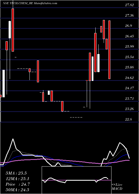
Task: Click the last tall red candlestick on the right
Action: coord(109,50)
